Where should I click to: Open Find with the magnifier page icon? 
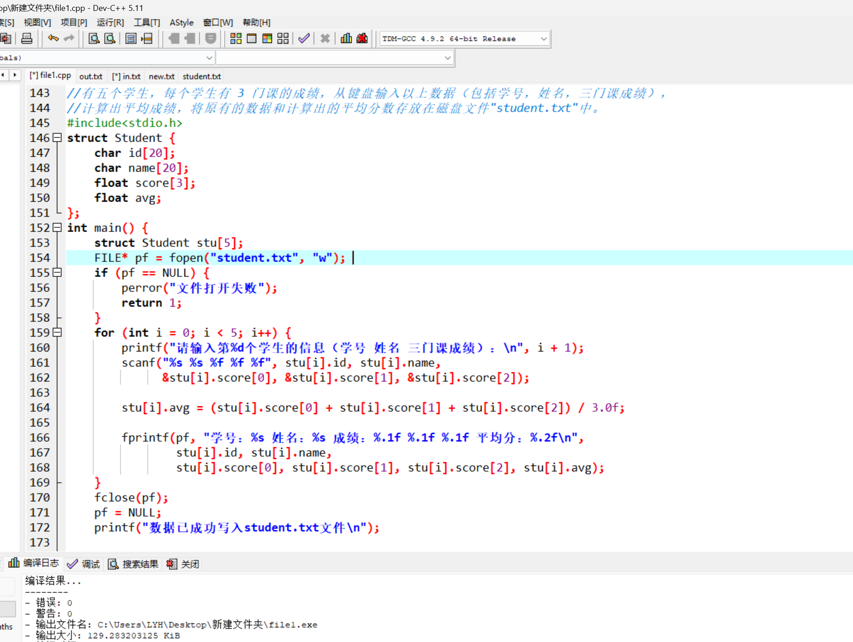coord(94,39)
